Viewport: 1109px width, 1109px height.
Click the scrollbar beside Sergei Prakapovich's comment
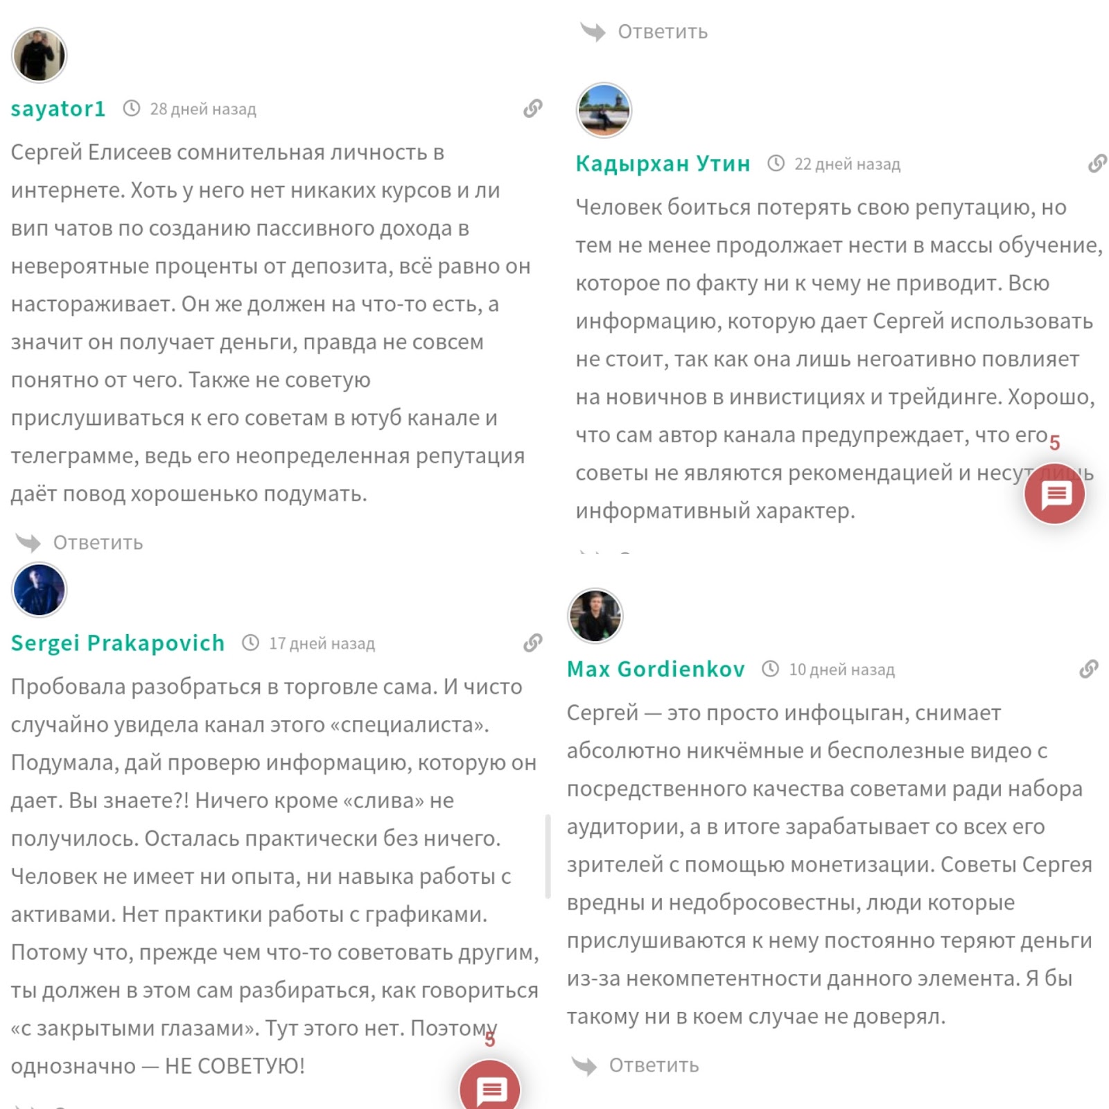[x=548, y=856]
